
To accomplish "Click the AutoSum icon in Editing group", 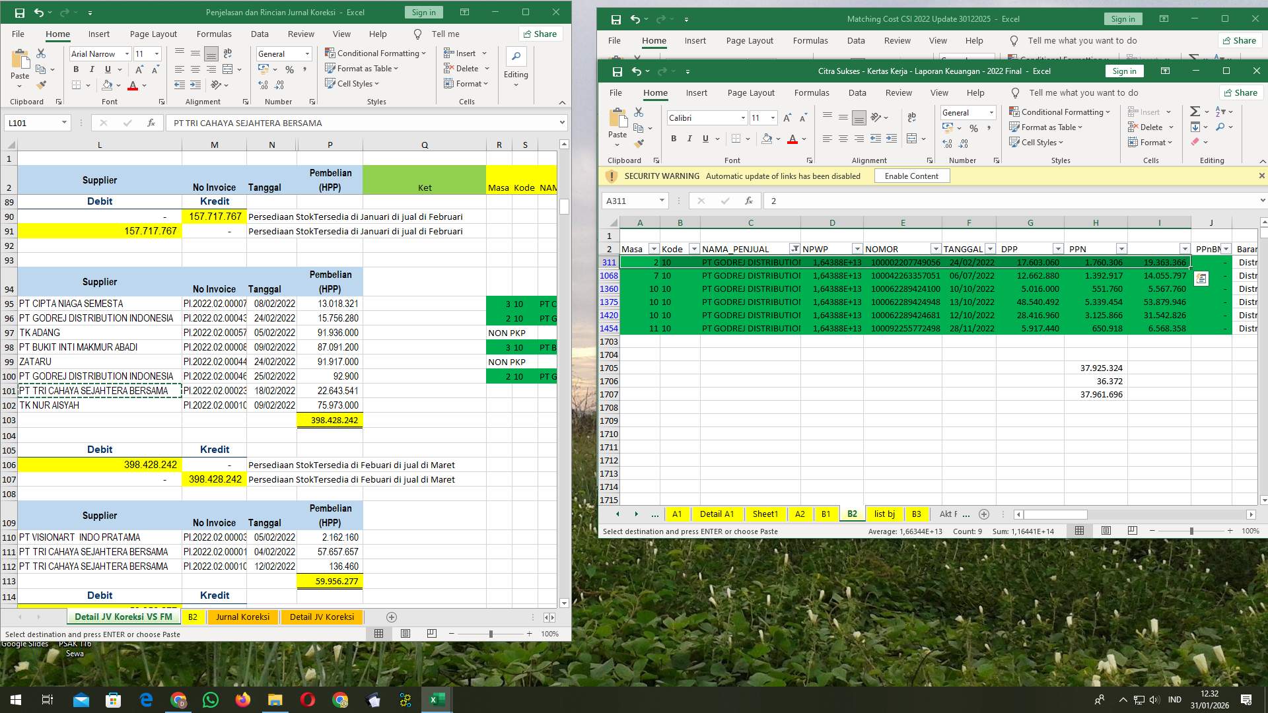I will (1195, 112).
